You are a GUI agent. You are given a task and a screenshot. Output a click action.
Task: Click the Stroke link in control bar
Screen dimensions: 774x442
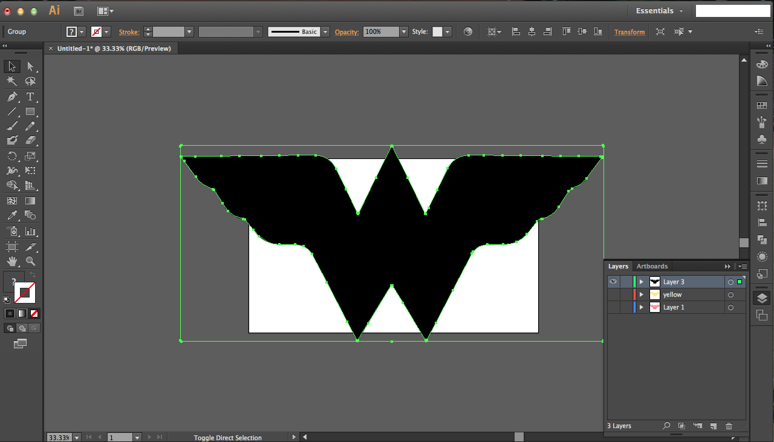tap(129, 32)
